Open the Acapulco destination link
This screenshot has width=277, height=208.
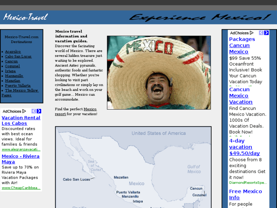coord(13,52)
